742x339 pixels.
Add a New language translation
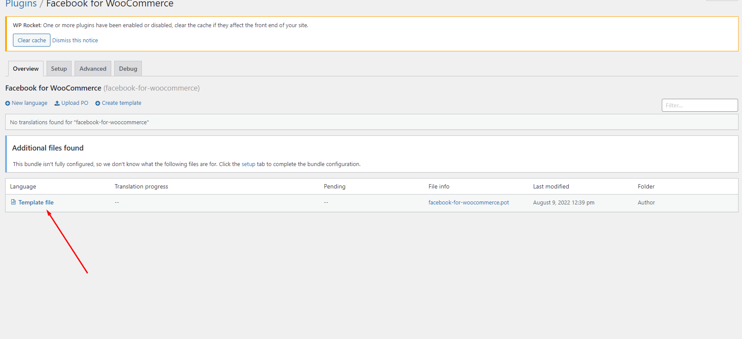[29, 103]
